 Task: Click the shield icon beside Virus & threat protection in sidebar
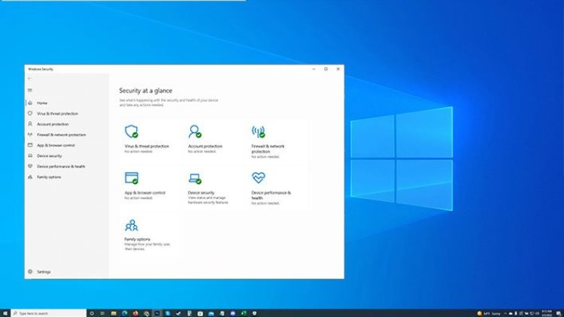30,113
